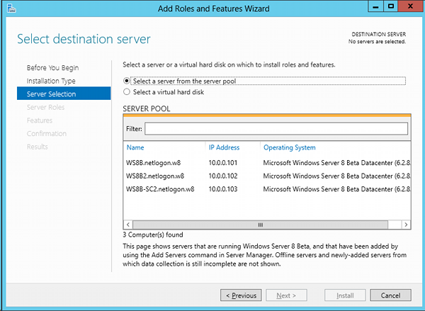Image resolution: width=425 pixels, height=311 pixels.
Task: Minimize the wizard window
Action: (x=375, y=6)
